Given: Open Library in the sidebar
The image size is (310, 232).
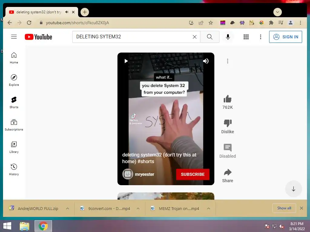Looking at the screenshot, I should pyautogui.click(x=14, y=147).
